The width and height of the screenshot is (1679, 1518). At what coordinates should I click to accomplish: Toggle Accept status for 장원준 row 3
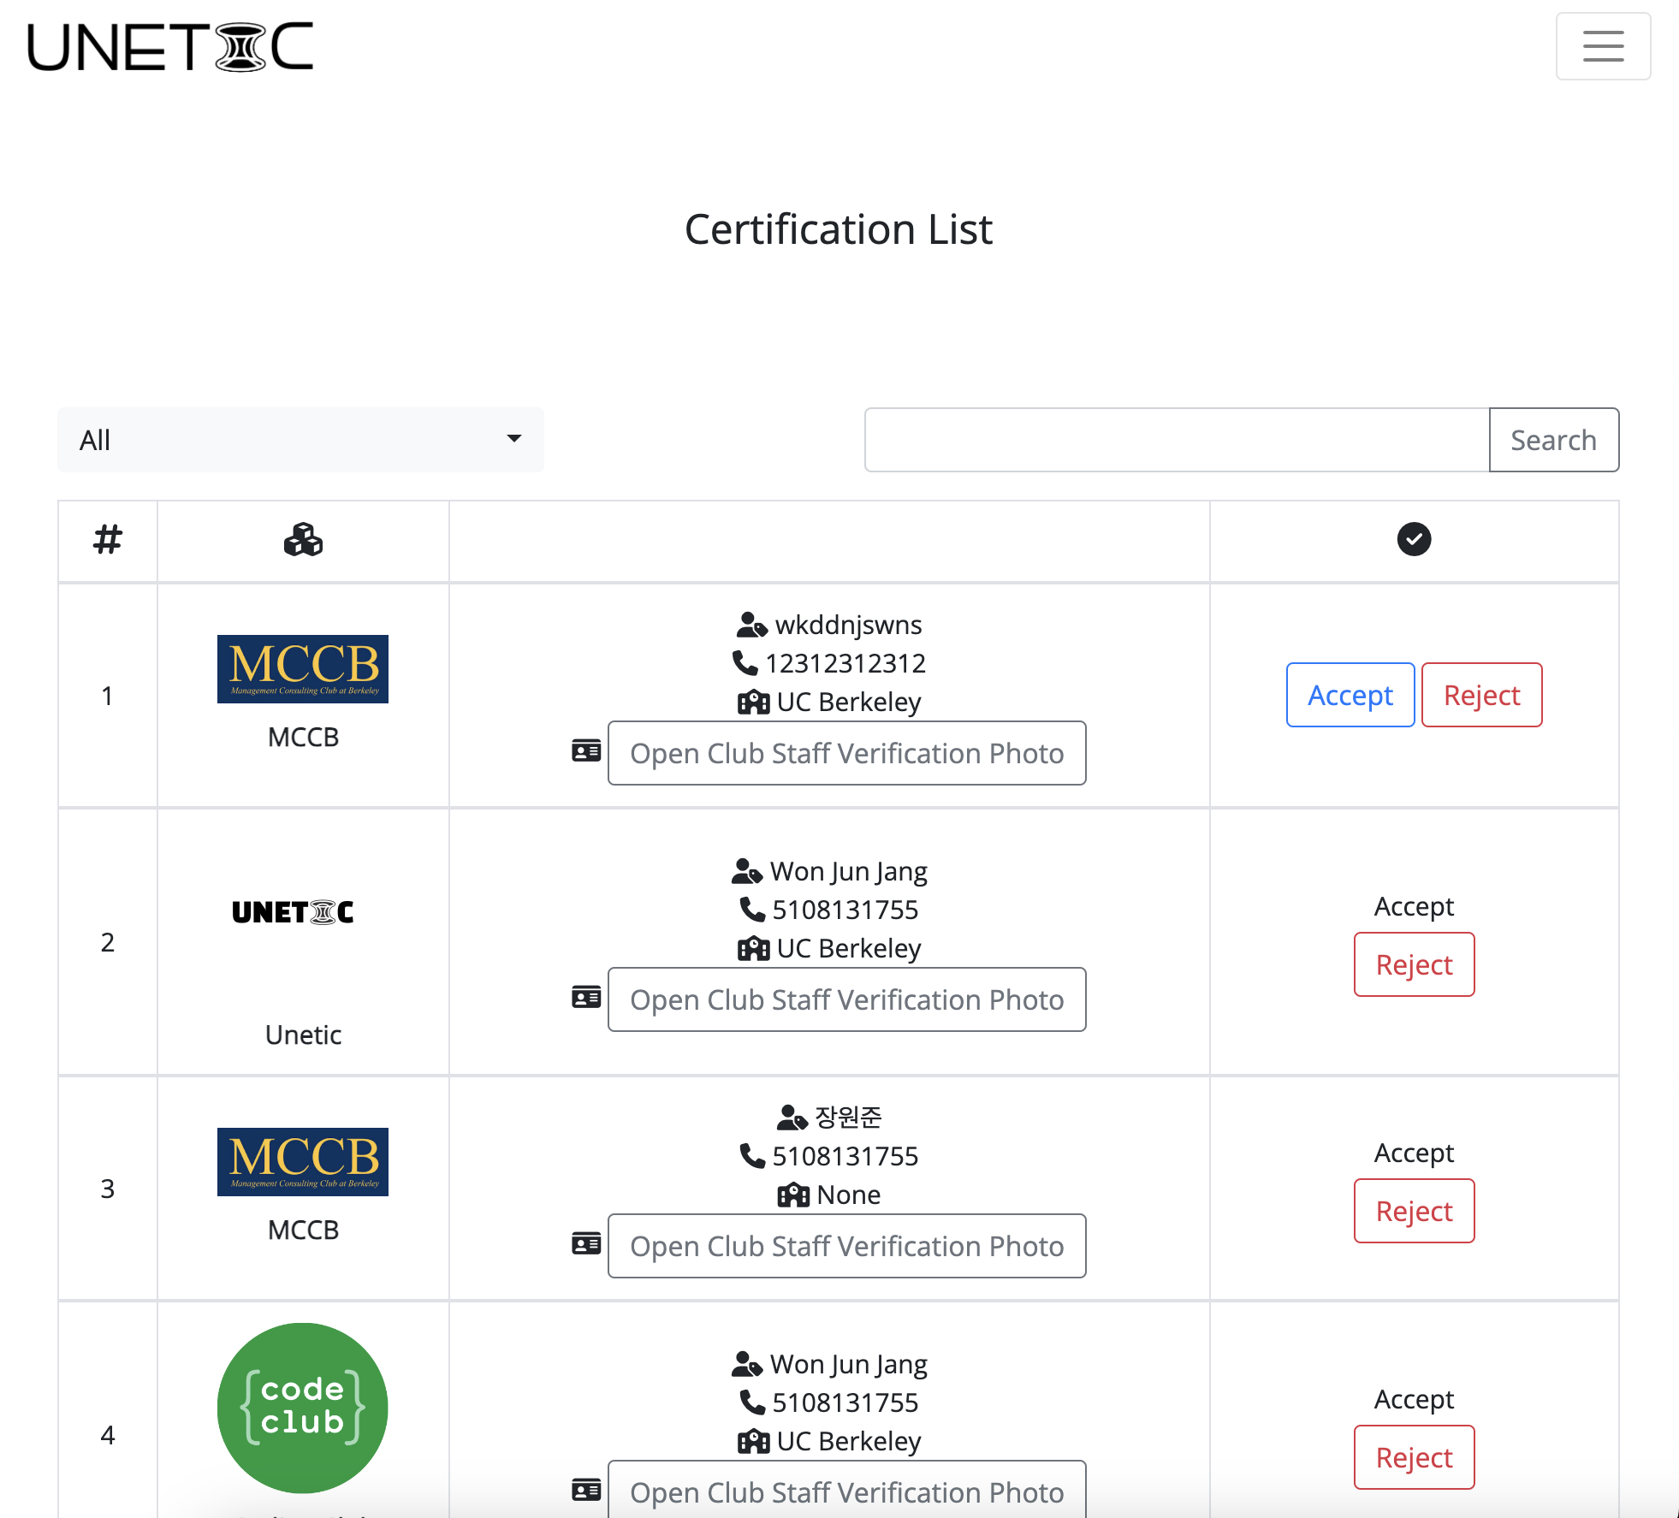click(x=1413, y=1153)
